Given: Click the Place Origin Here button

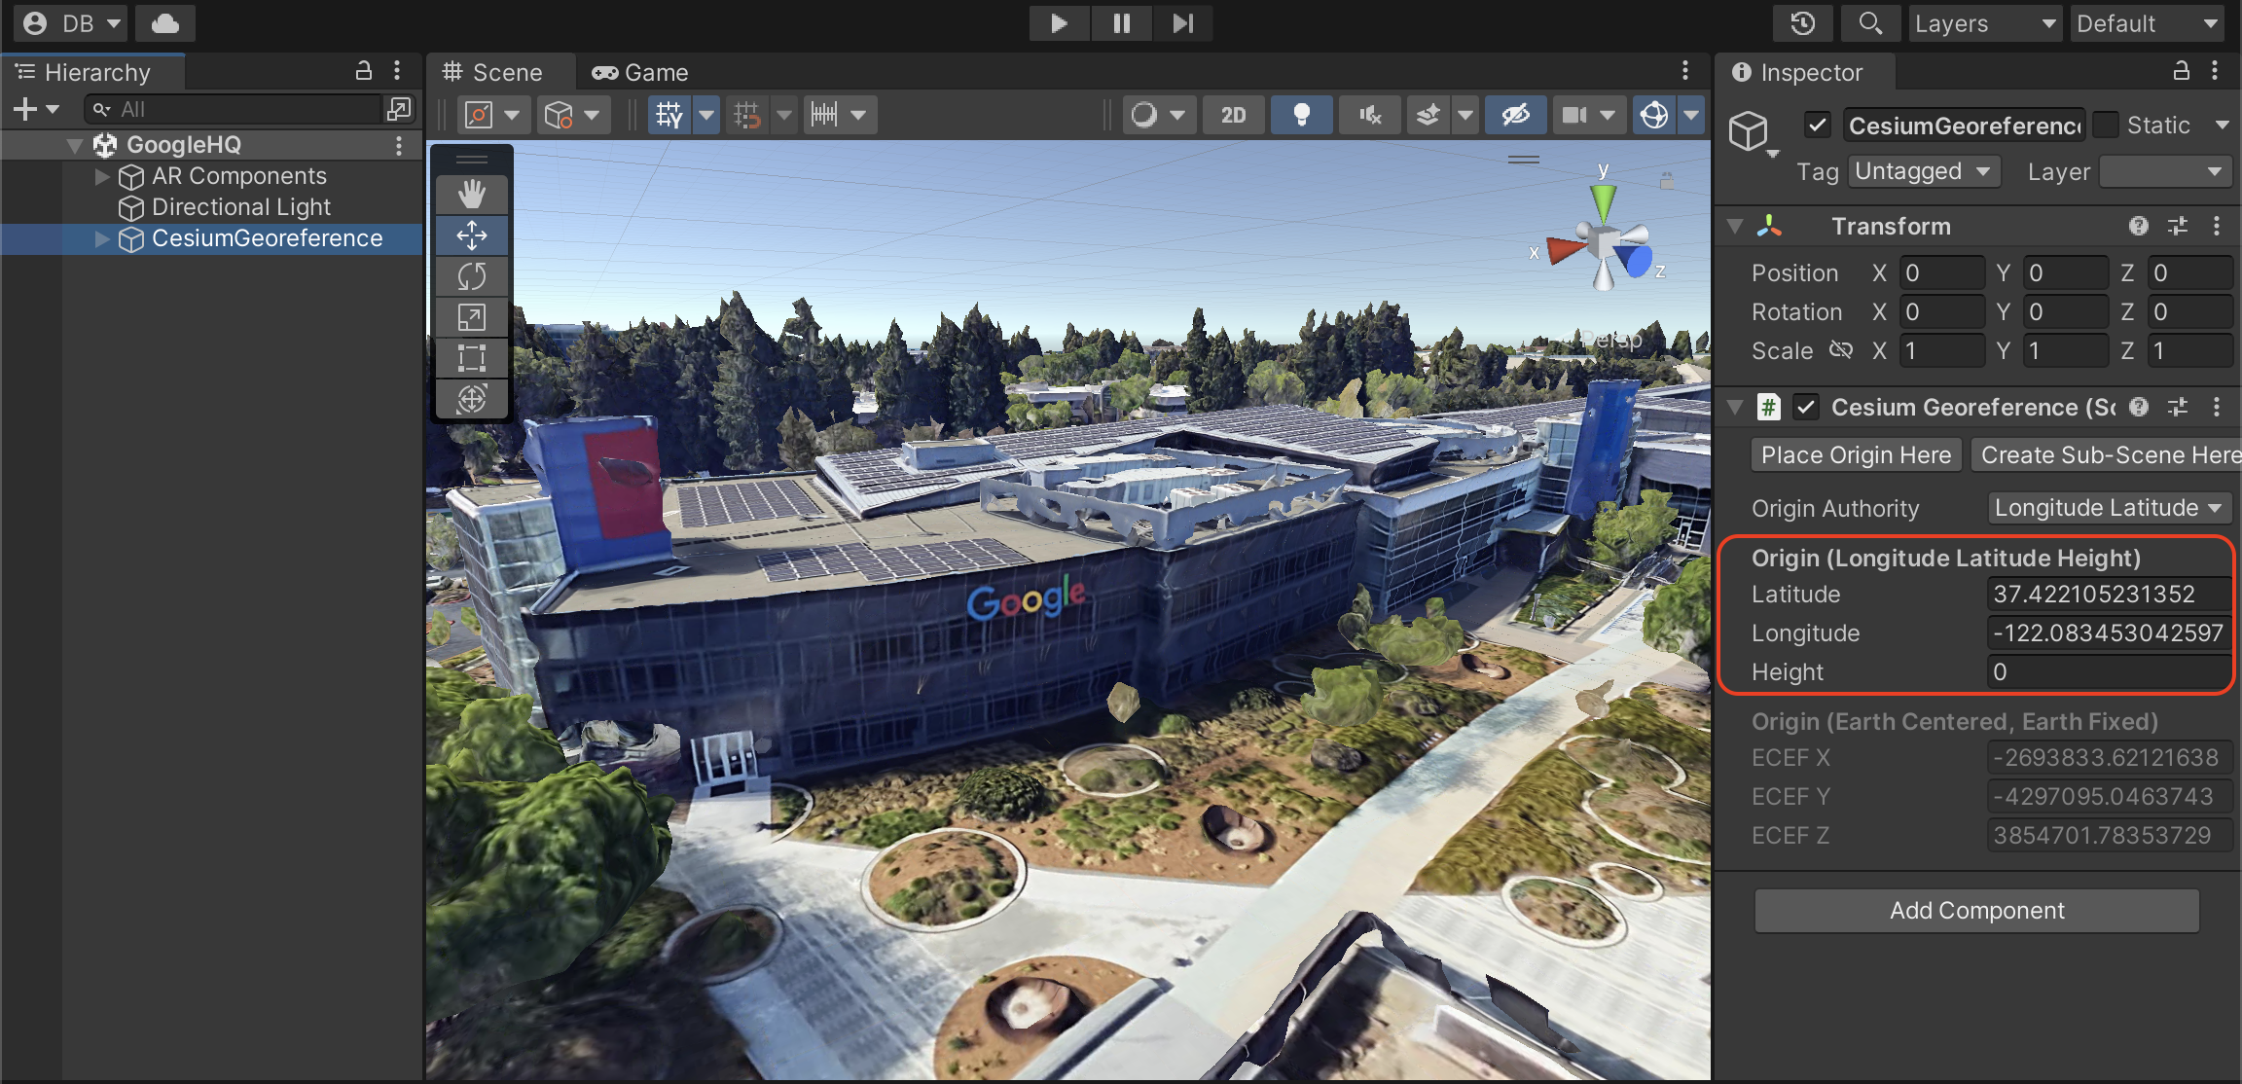Looking at the screenshot, I should point(1853,454).
